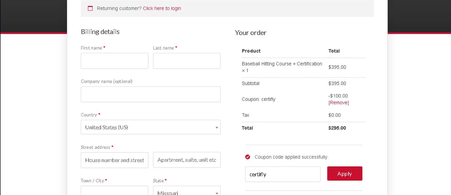Click the Your order heading
The height and width of the screenshot is (195, 451).
250,33
